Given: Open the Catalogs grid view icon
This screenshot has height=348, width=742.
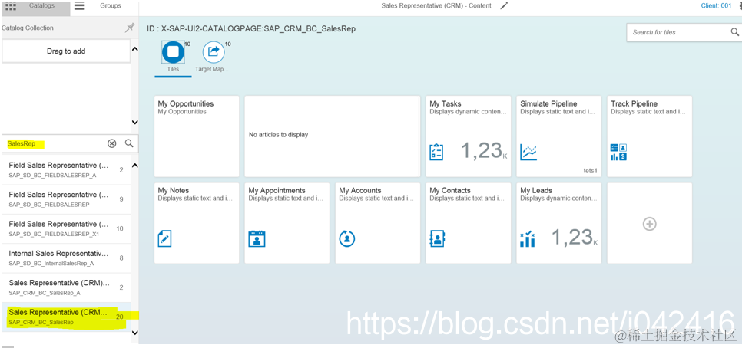Looking at the screenshot, I should (11, 5).
